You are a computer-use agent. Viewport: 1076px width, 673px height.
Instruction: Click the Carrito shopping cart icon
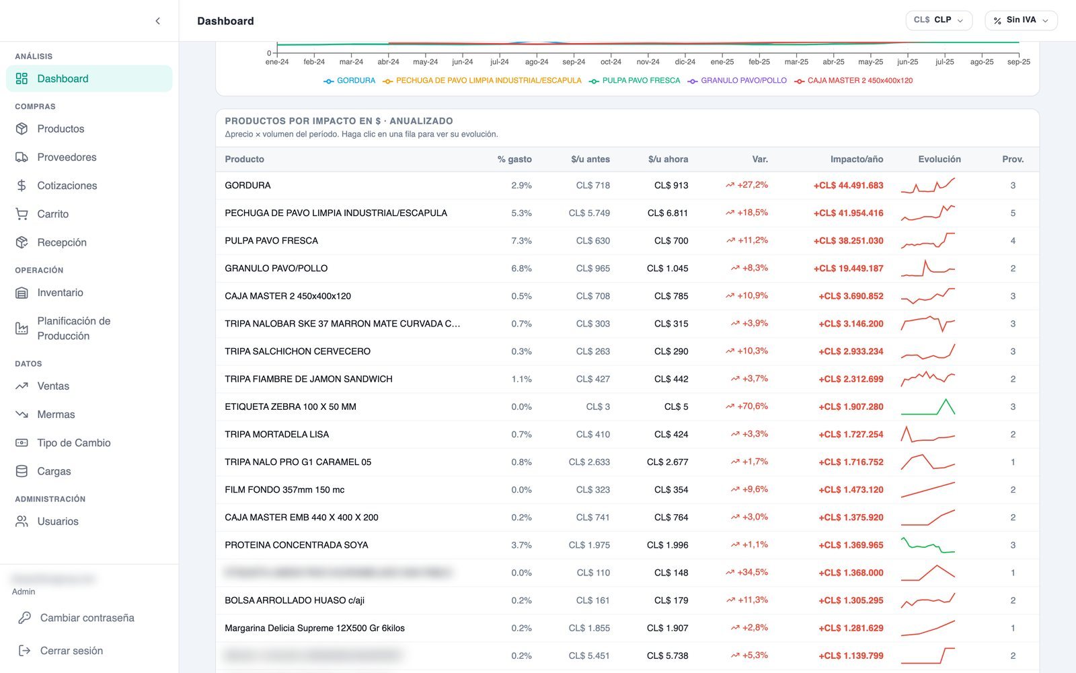[22, 214]
